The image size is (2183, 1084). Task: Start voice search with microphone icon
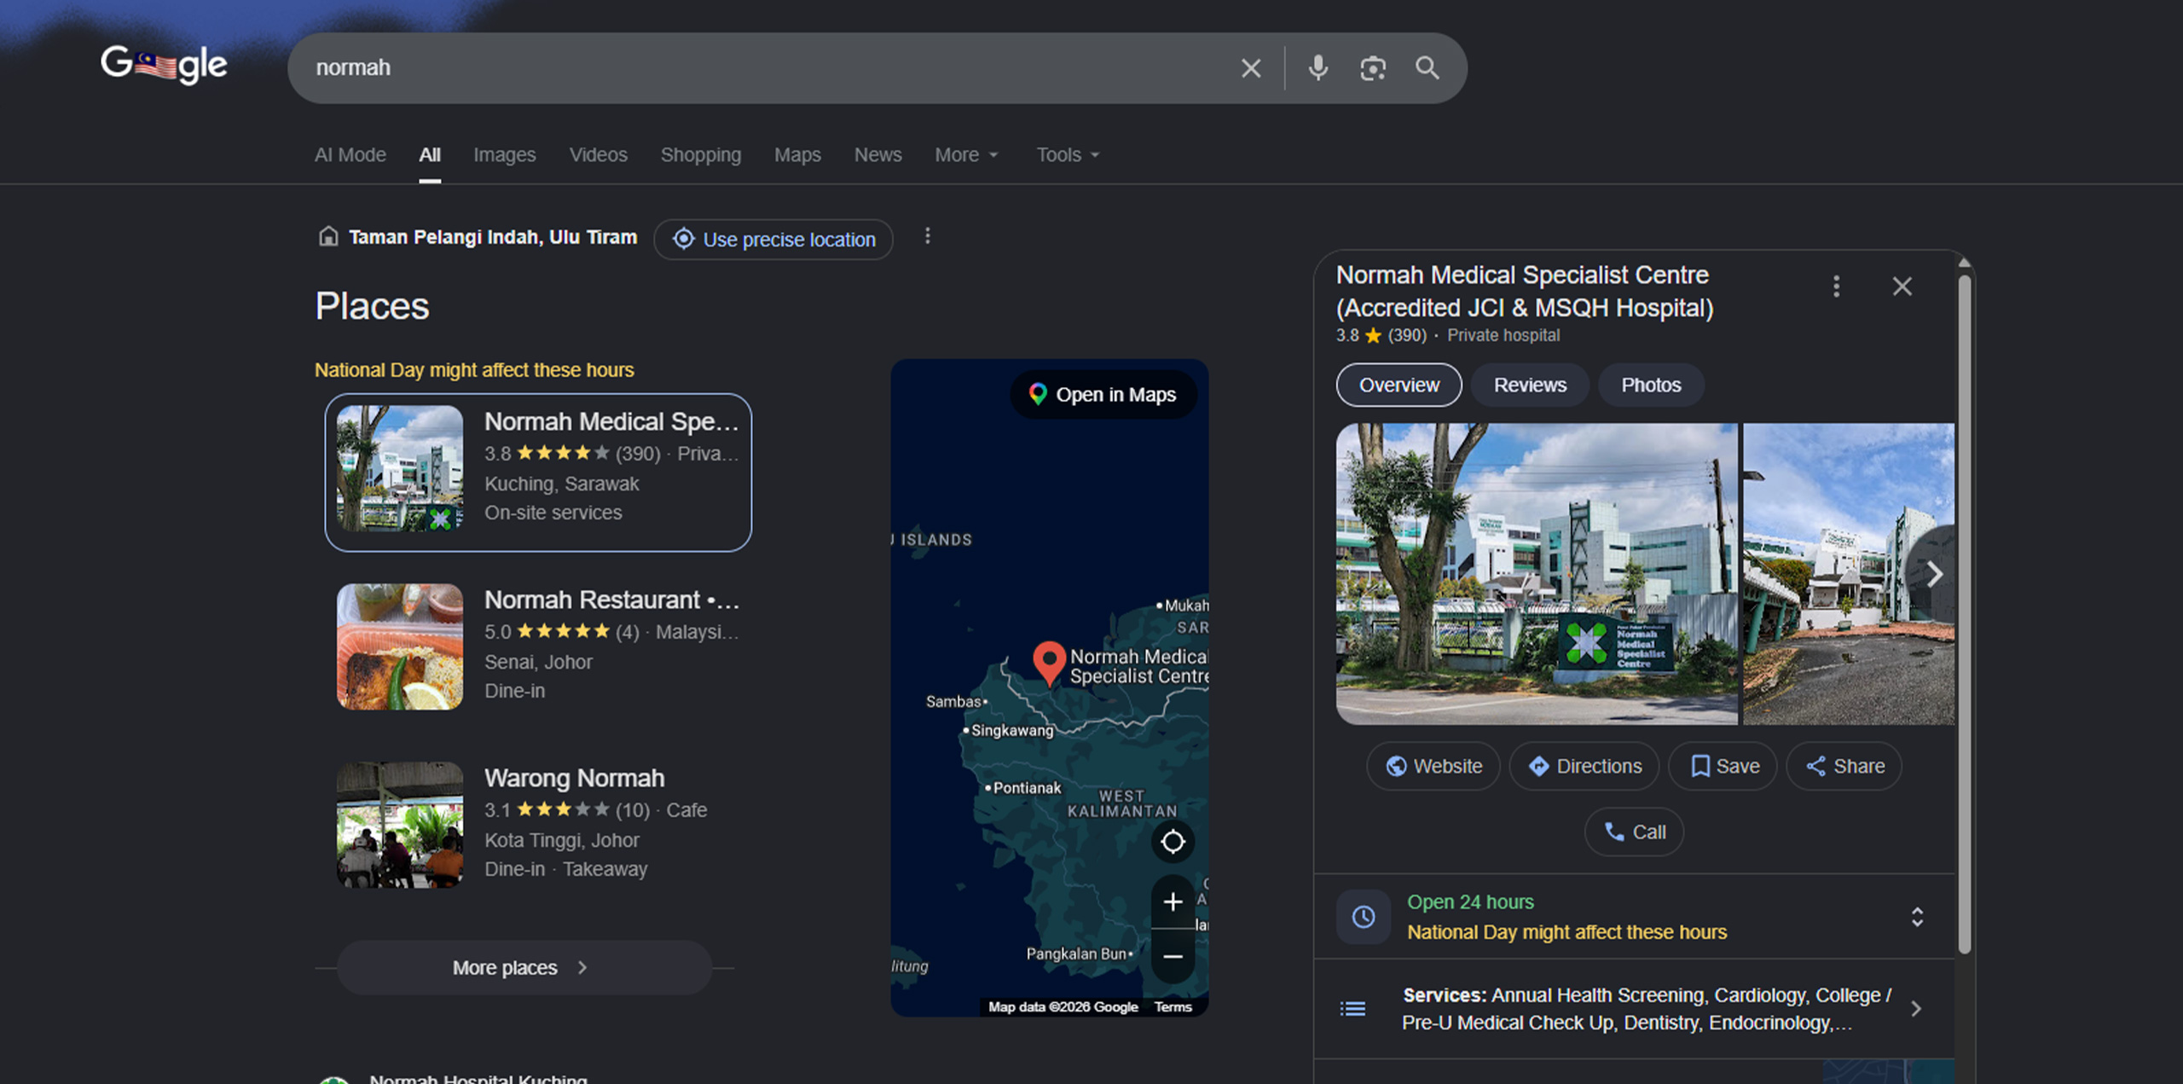pyautogui.click(x=1317, y=68)
